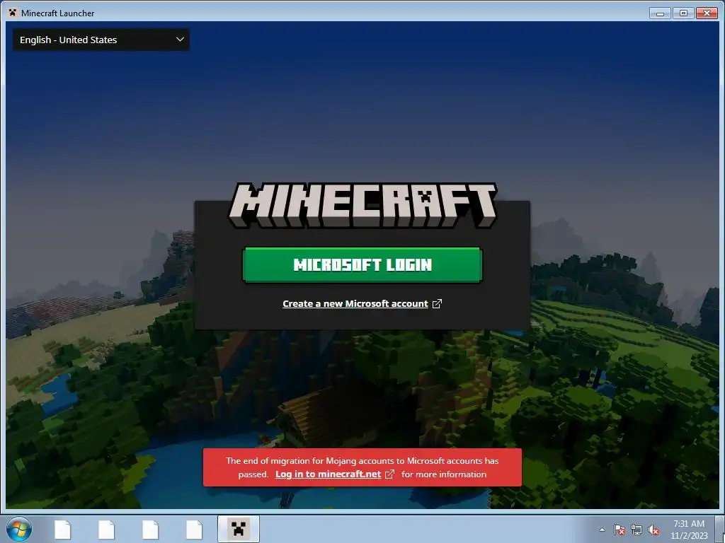Open the Create a new Microsoft account link

point(362,304)
